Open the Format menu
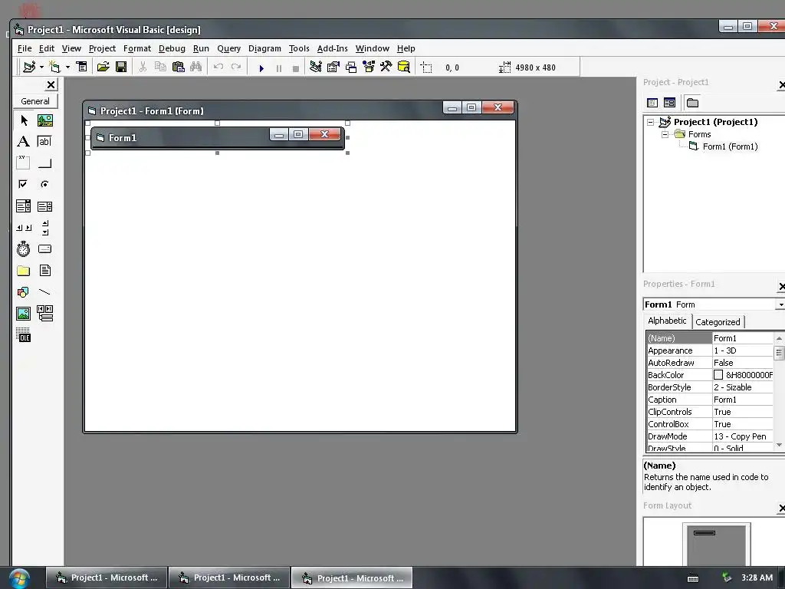Screen dimensions: 785x589 [137, 48]
